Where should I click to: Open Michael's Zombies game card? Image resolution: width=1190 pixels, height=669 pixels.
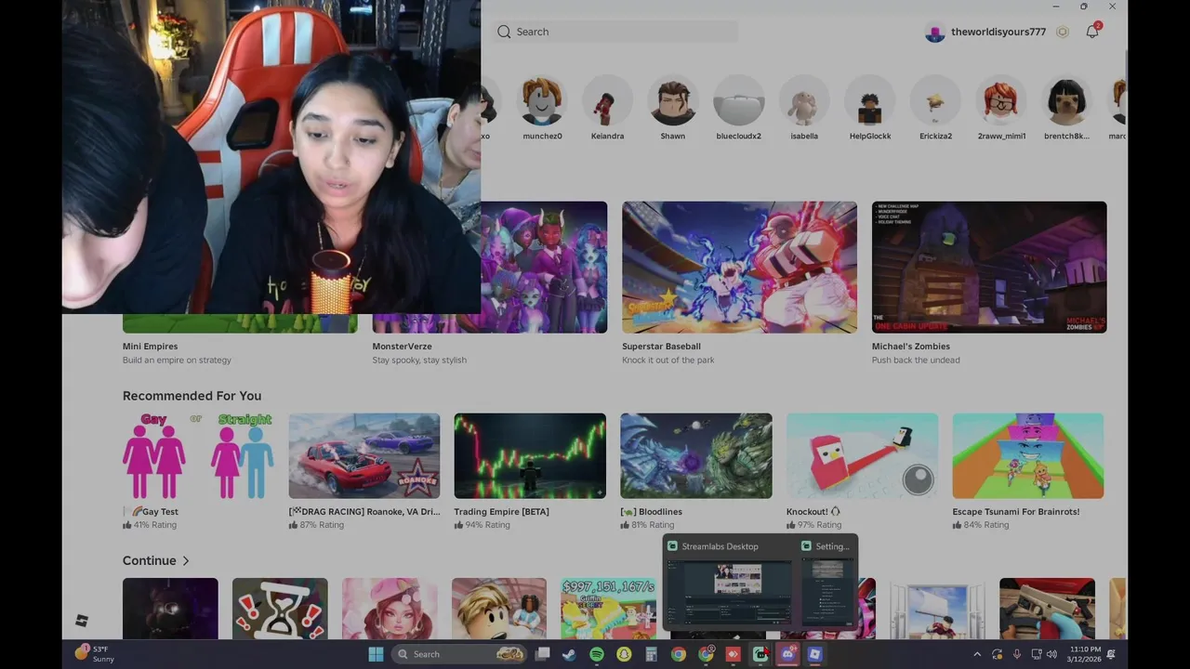[989, 268]
